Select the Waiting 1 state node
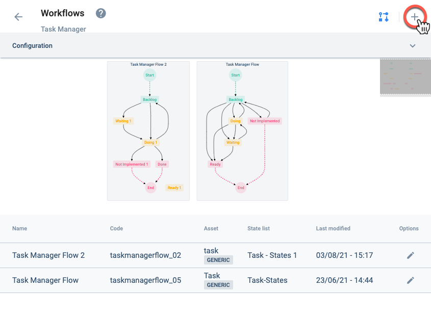Viewport: 431px width, 318px height. [123, 121]
